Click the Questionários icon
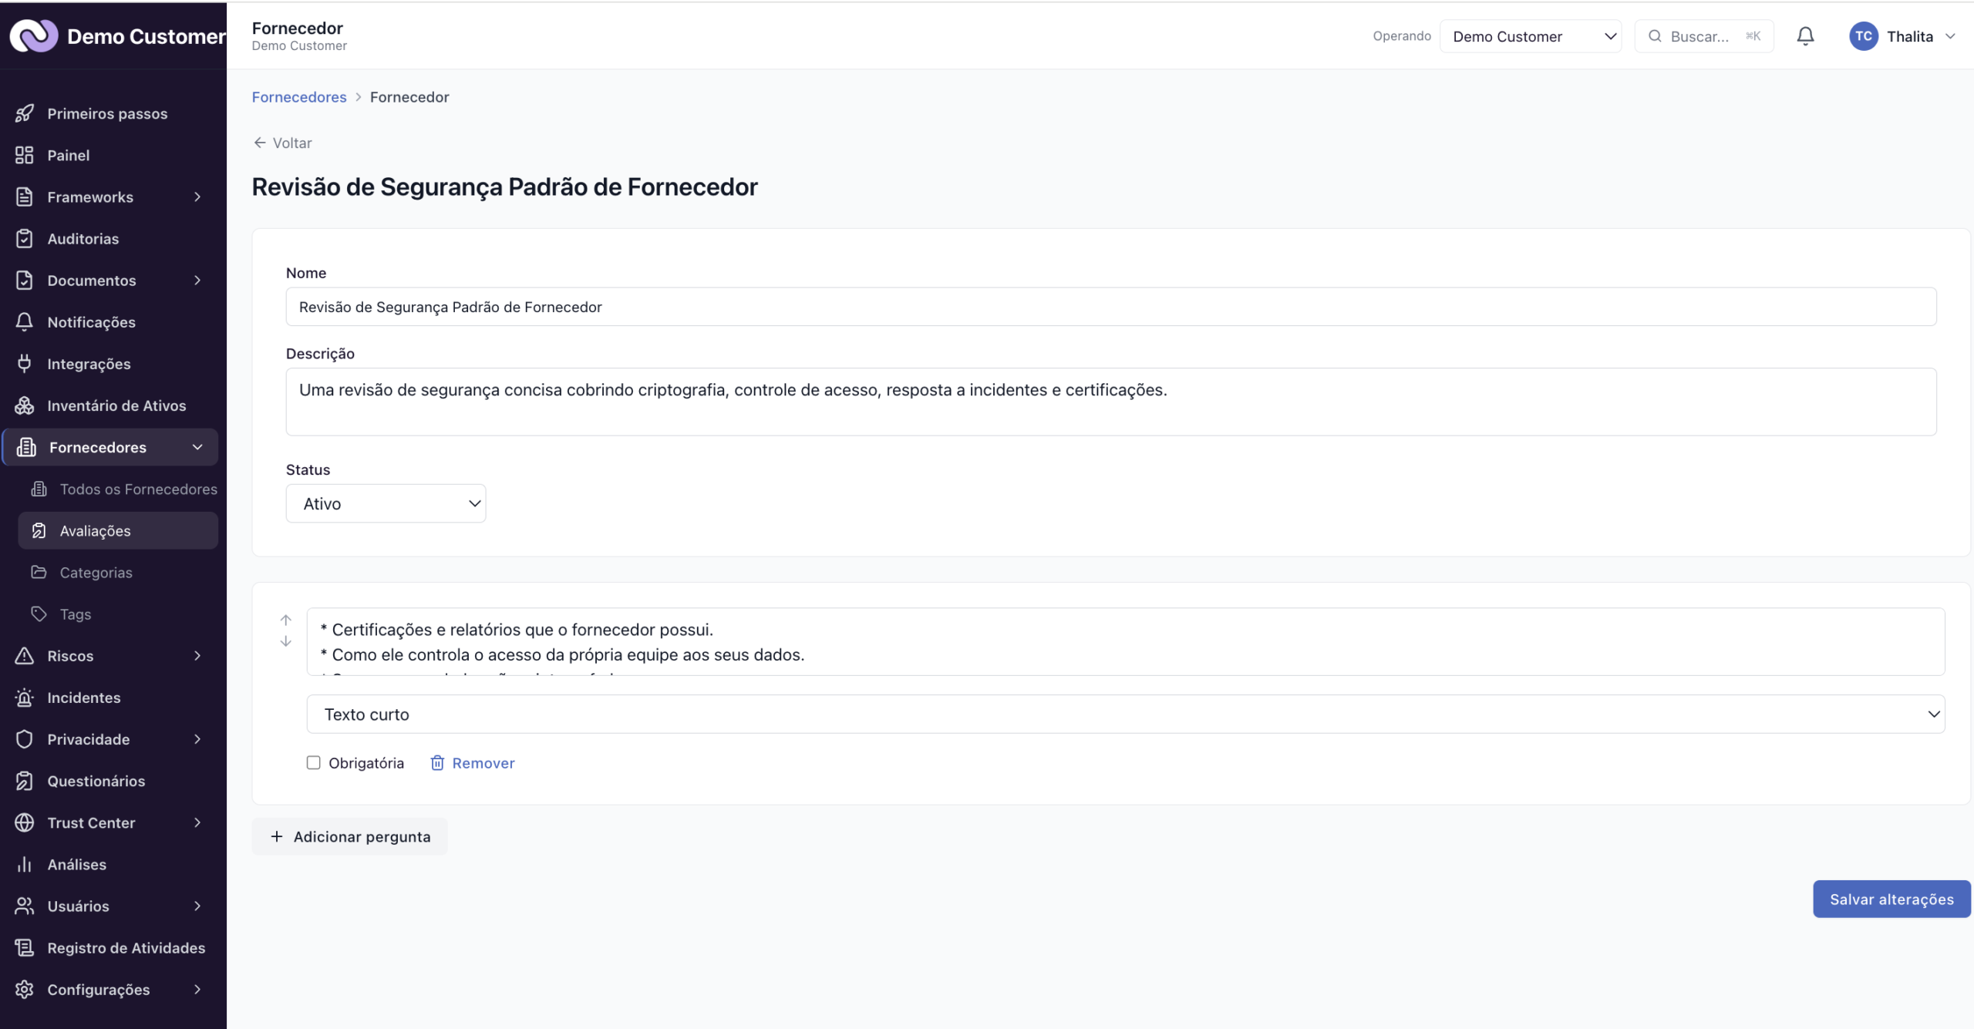Screen dimensions: 1974x1029 [25, 781]
